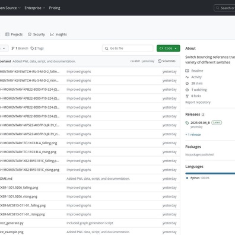Go to the Pricing page
235x235 pixels.
click(55, 8)
